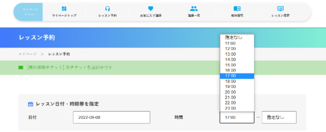The height and width of the screenshot is (132, 326).
Task: Click the 日付 field label
Action: (x=32, y=117)
